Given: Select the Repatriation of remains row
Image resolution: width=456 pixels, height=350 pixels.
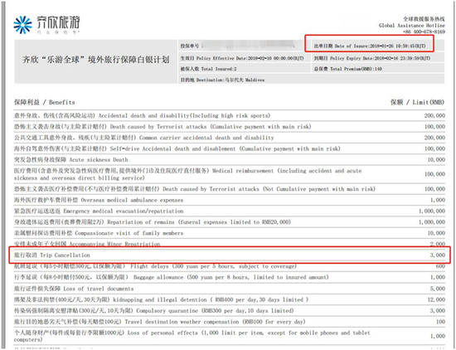Looking at the screenshot, I should coord(230,222).
